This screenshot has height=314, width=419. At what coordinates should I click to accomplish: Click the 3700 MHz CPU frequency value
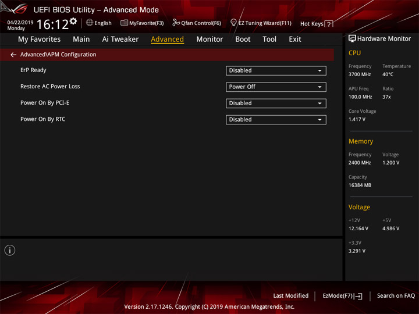pos(360,74)
